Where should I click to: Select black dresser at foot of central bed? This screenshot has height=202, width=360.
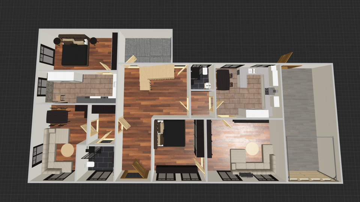(x=177, y=169)
